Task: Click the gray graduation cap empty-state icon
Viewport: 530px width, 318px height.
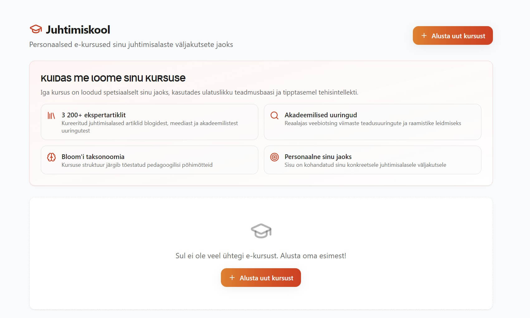Action: tap(261, 231)
